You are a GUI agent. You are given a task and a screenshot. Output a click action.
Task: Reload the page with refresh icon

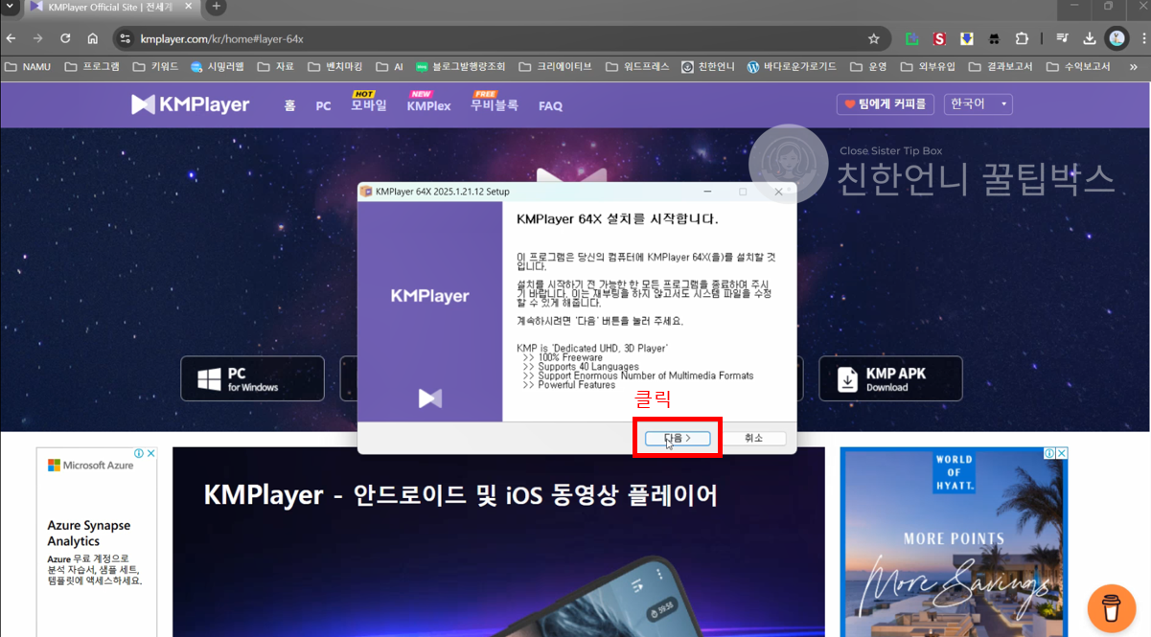point(65,38)
